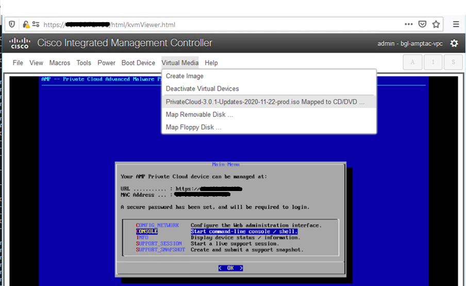Select SUPPORT_SESSION menu row
Viewport: 466px width, 286px height.
coord(207,244)
